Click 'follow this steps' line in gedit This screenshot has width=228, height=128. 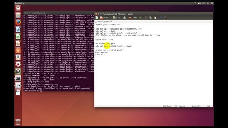pyautogui.click(x=104, y=39)
